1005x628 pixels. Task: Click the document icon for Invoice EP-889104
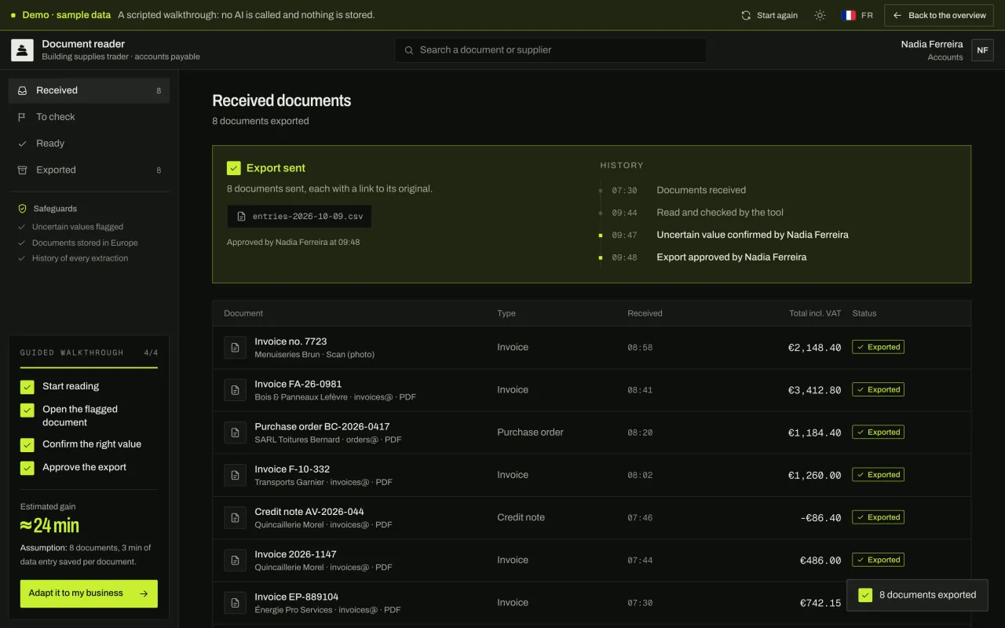click(235, 603)
